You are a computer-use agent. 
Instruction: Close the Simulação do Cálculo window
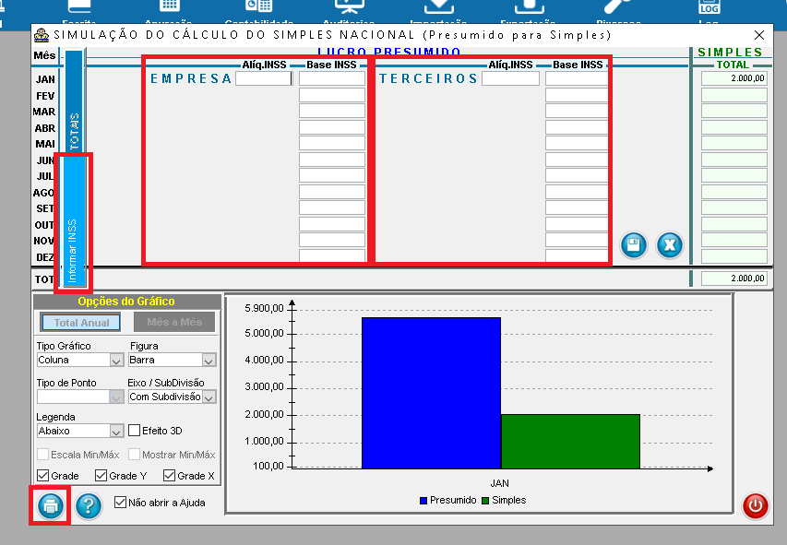[759, 35]
